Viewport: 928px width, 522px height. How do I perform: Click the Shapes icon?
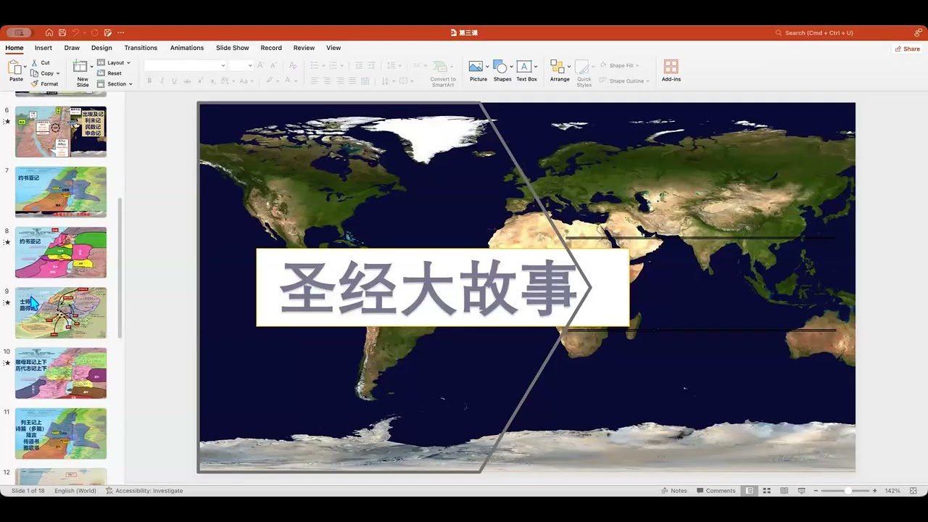tap(500, 67)
